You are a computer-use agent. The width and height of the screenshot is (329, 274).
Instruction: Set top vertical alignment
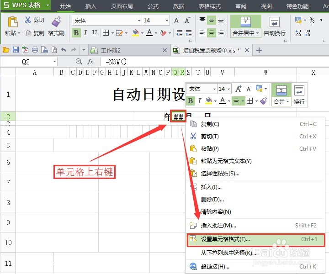(x=202, y=20)
